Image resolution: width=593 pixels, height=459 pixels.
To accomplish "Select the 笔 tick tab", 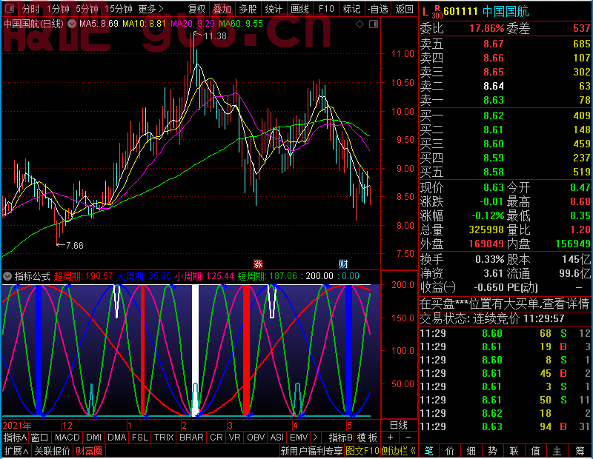I will click(x=428, y=451).
